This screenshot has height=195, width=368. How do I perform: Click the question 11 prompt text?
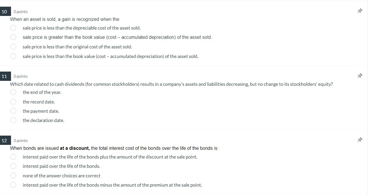click(x=171, y=84)
